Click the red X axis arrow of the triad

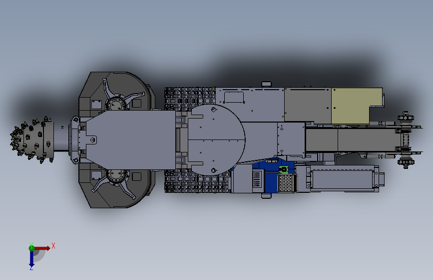pos(42,248)
